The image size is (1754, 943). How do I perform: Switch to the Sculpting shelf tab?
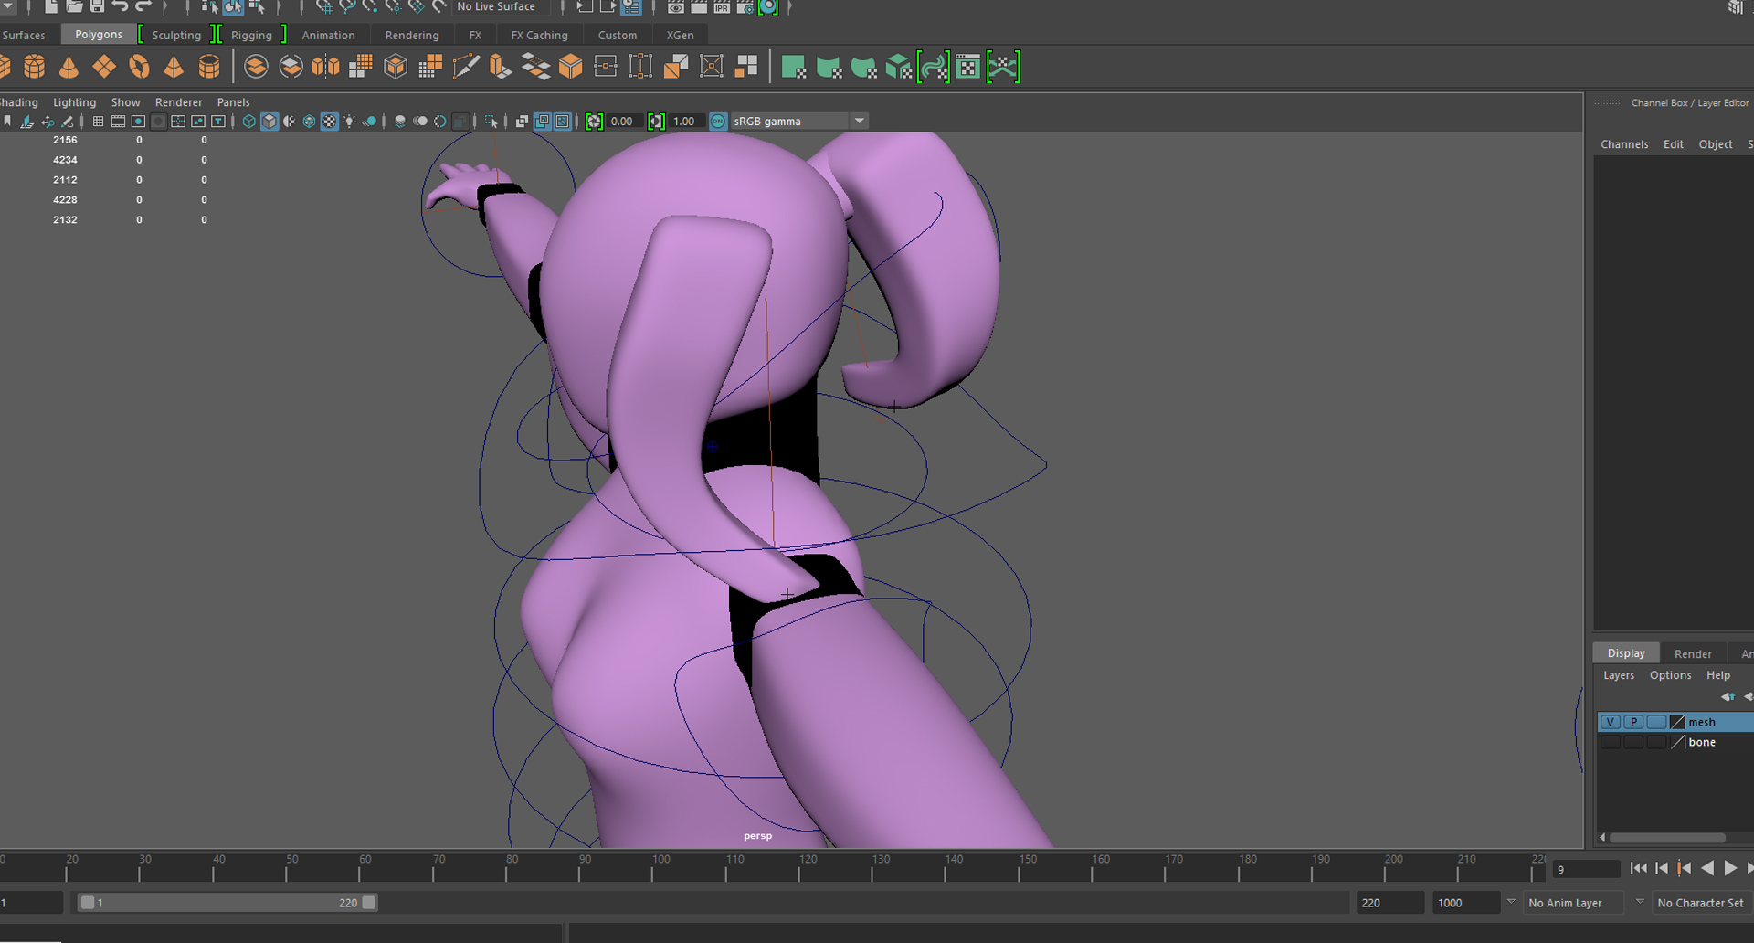coord(176,35)
